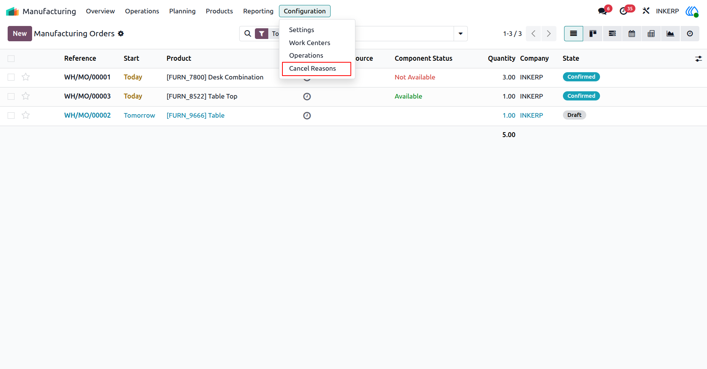Switch to kanban view
The height and width of the screenshot is (369, 707).
pos(593,34)
